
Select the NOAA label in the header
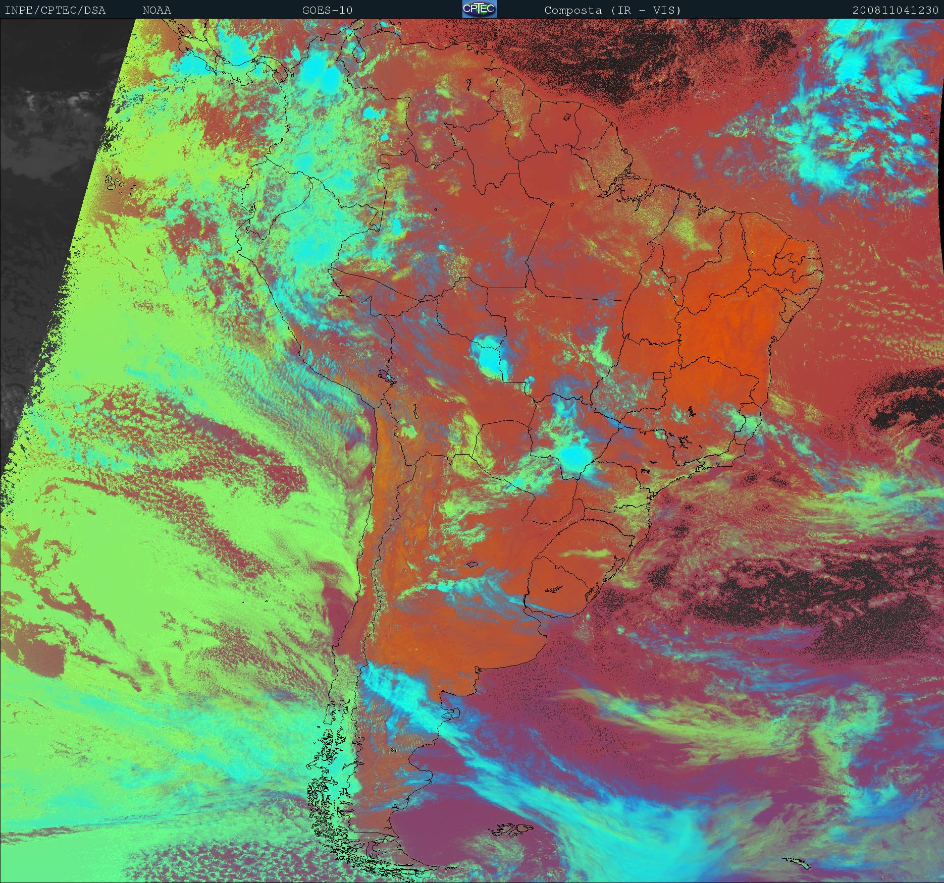(x=156, y=10)
